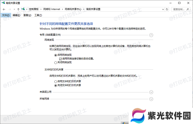Minimize the 高级共享设置 window
The width and height of the screenshot is (193, 124).
pyautogui.click(x=170, y=3)
